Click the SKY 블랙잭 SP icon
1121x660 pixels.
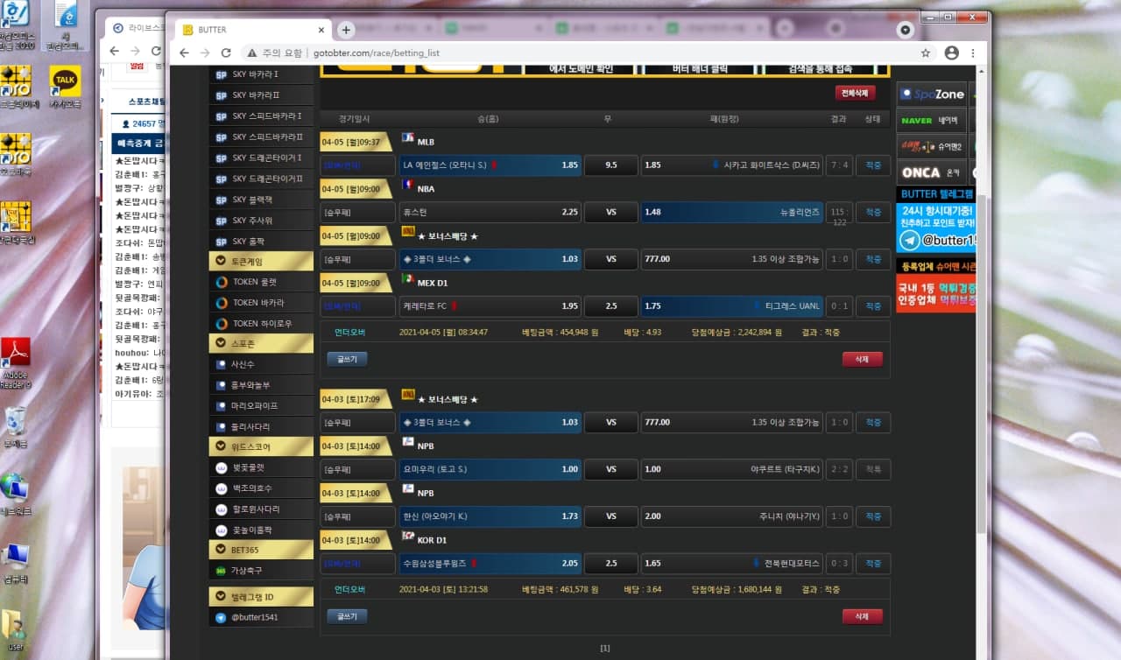221,200
